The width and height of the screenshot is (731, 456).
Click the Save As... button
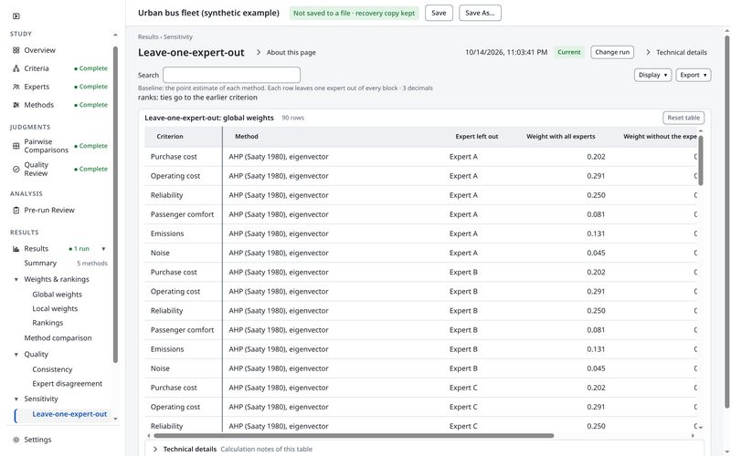(x=480, y=13)
